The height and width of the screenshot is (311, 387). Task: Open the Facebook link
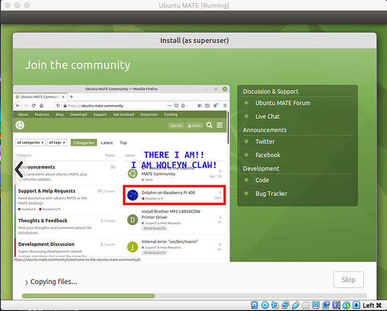pyautogui.click(x=268, y=155)
